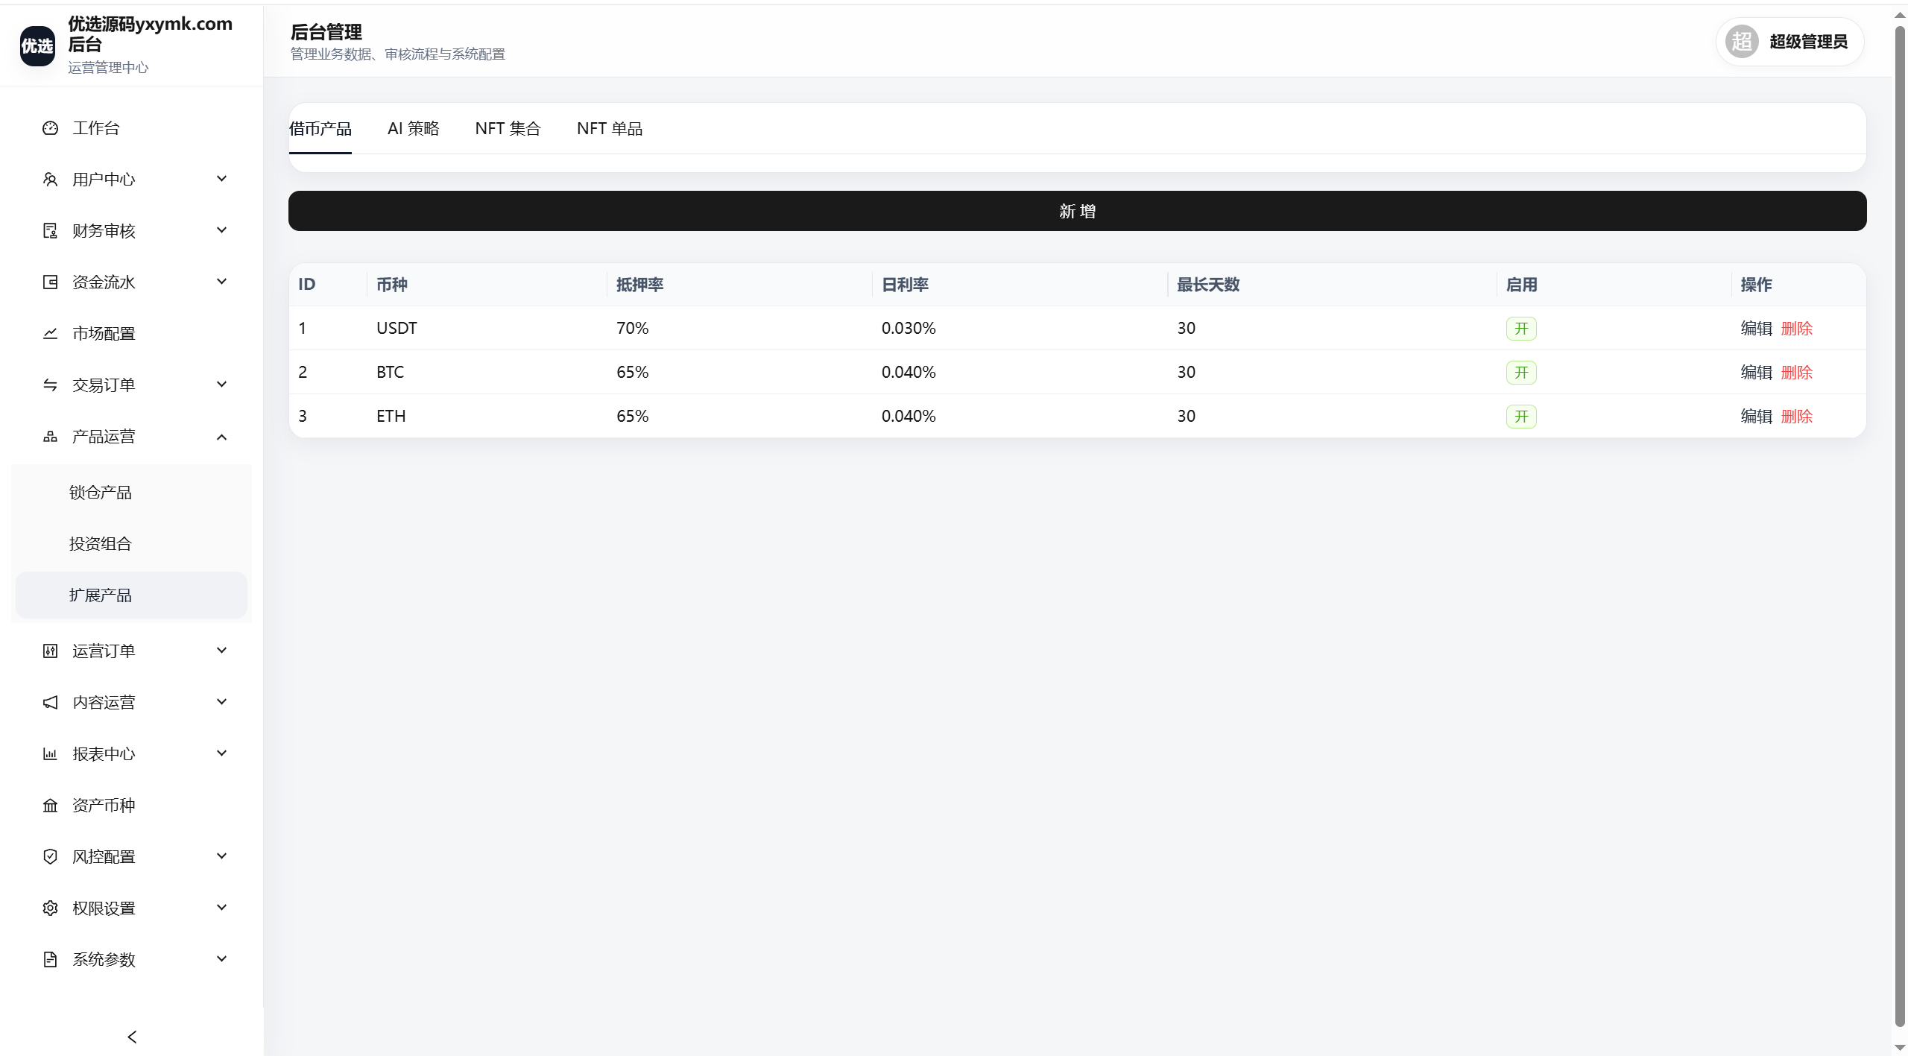Click the 财务审核 document icon
This screenshot has height=1056, width=1908.
coord(50,231)
